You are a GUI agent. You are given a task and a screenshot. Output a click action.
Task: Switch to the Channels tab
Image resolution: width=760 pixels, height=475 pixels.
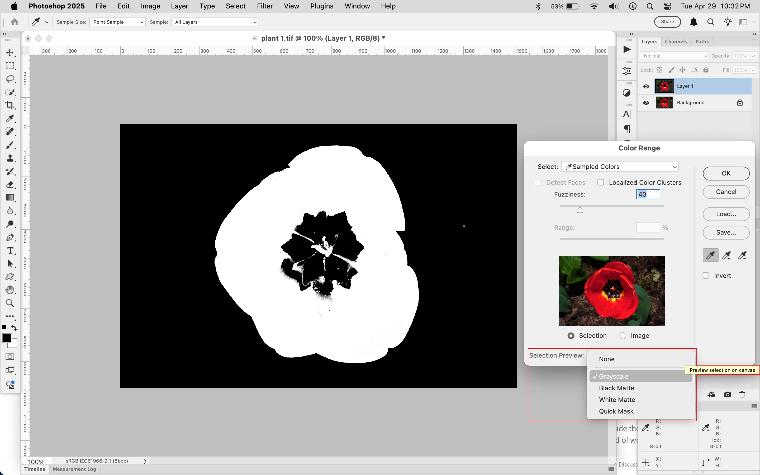[676, 41]
